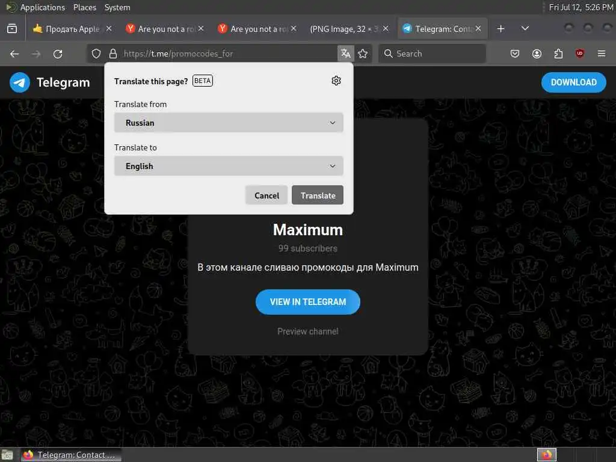Click the BETA badge label
This screenshot has width=616, height=462.
click(x=203, y=81)
